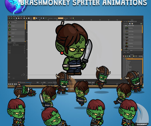This screenshot has height=126, width=151.
Task: Click the New project page icon
Action: tap(24, 18)
